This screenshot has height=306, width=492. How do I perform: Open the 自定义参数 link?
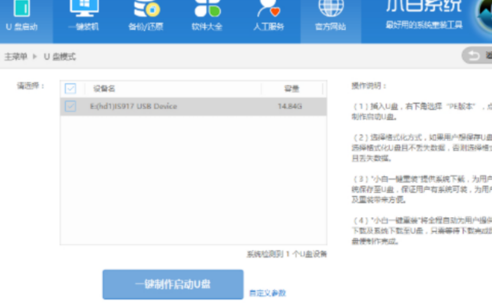point(267,293)
